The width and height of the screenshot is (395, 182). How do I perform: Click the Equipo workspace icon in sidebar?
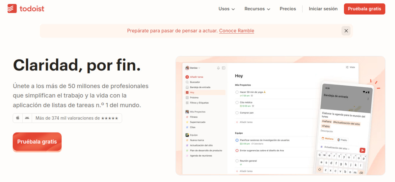187,135
